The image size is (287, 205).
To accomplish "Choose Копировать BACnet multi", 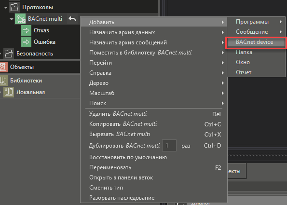I will point(154,124).
